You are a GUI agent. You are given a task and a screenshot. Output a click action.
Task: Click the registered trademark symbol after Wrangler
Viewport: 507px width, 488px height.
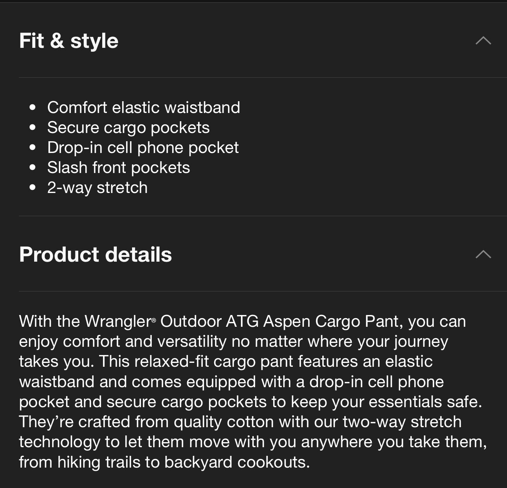pos(154,321)
